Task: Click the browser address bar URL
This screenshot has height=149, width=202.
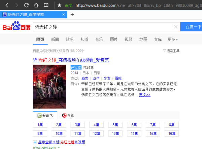Action: click(139, 5)
